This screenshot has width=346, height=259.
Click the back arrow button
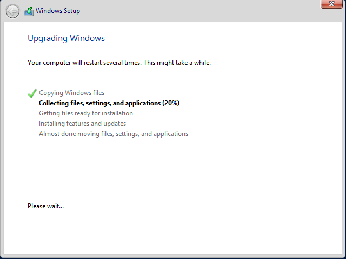[x=12, y=11]
